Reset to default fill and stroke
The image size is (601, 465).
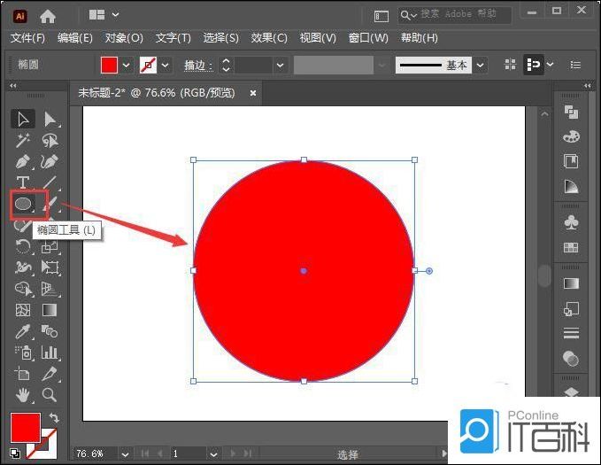[15, 453]
